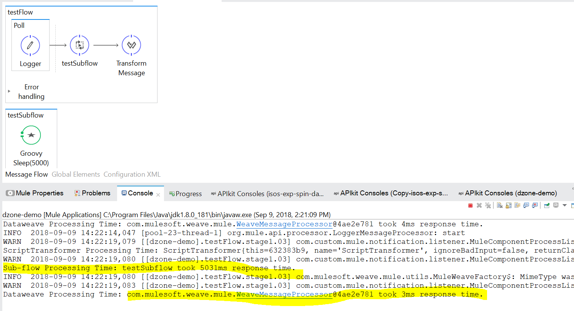Open APIkit Consoles (dzone-demo) tab

tap(508, 193)
